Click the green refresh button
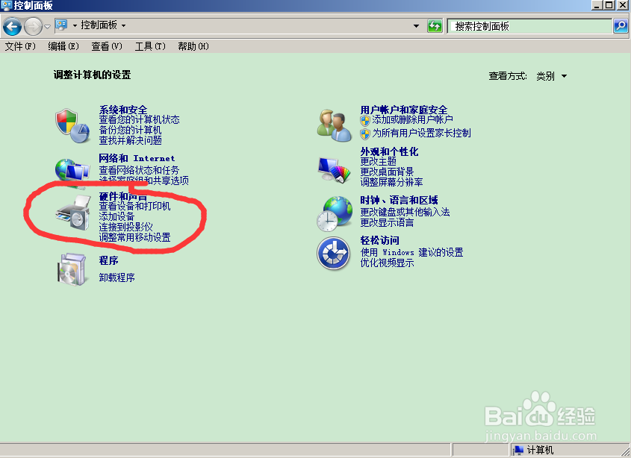 pyautogui.click(x=435, y=27)
